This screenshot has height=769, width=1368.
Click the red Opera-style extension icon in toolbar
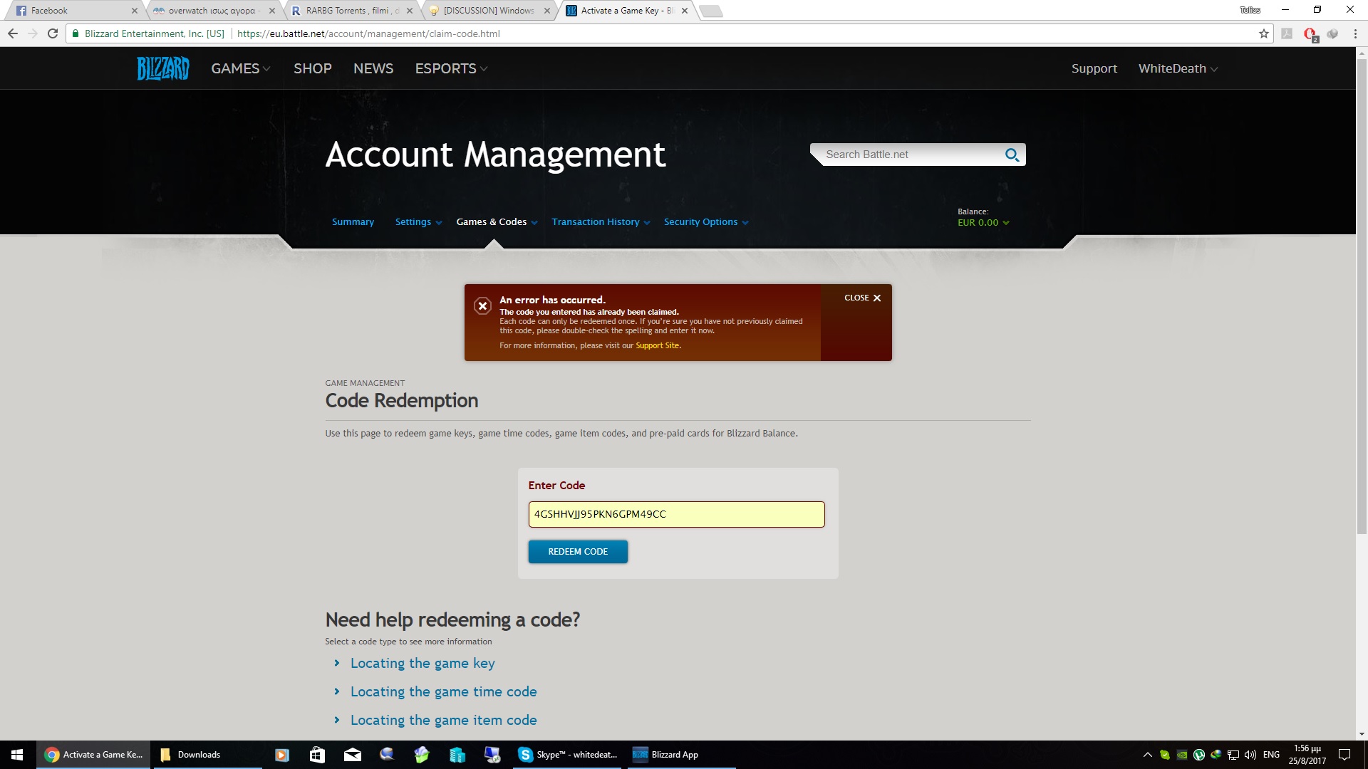click(x=1310, y=34)
